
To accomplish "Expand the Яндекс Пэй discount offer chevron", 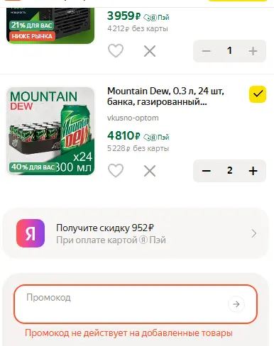I will tap(254, 233).
